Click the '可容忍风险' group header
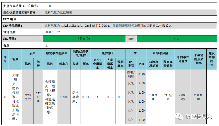Viewport: 219px width, 126px height. coord(160,53)
